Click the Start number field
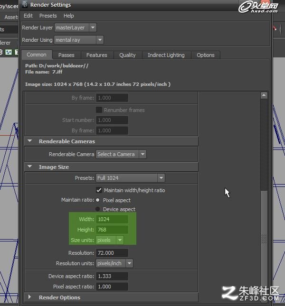The height and width of the screenshot is (306, 285). pos(112,120)
